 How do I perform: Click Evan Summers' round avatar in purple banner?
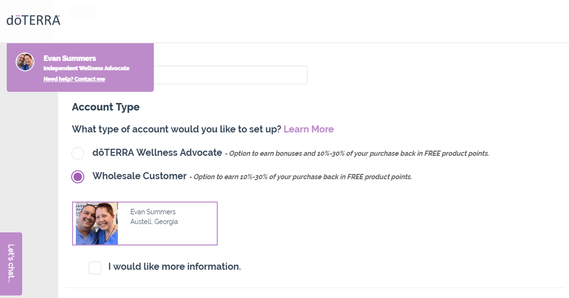click(x=25, y=62)
